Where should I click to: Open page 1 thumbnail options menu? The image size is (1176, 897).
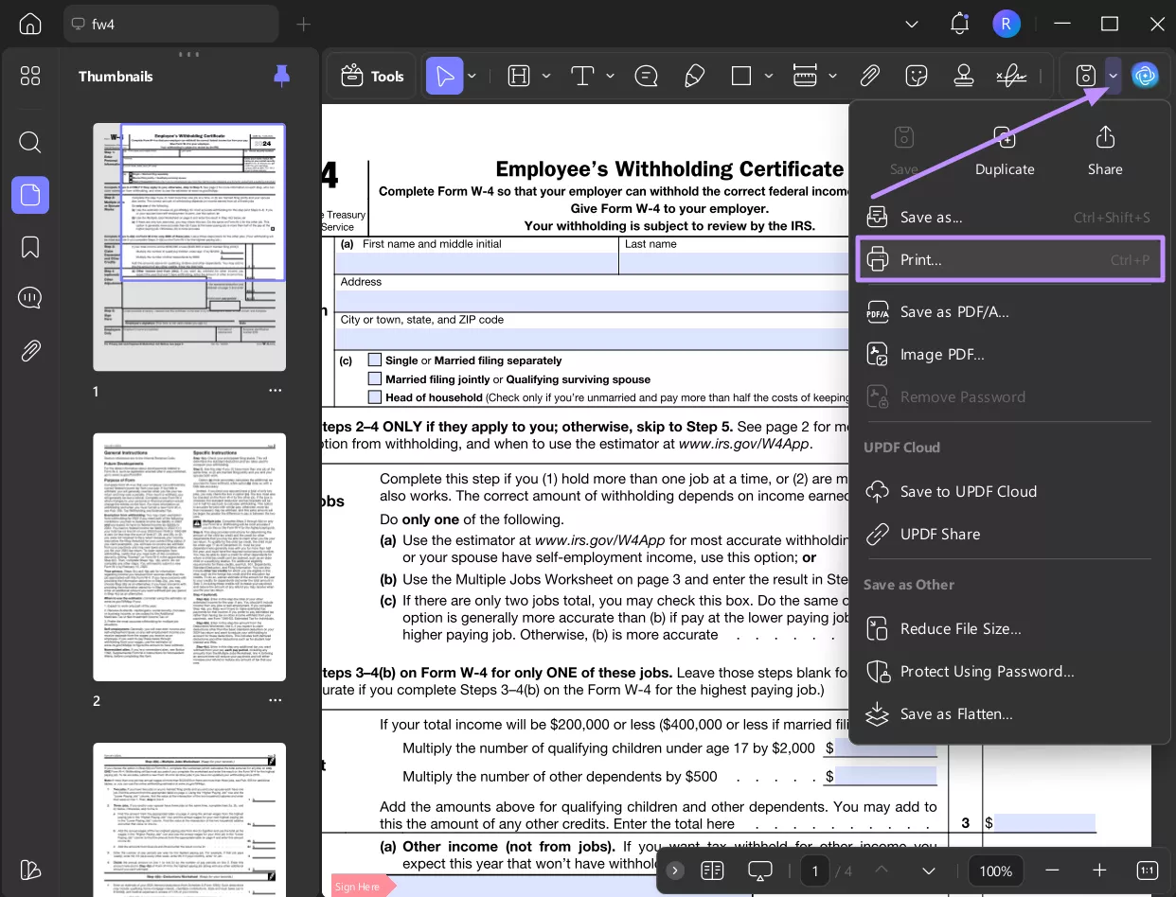pos(275,391)
